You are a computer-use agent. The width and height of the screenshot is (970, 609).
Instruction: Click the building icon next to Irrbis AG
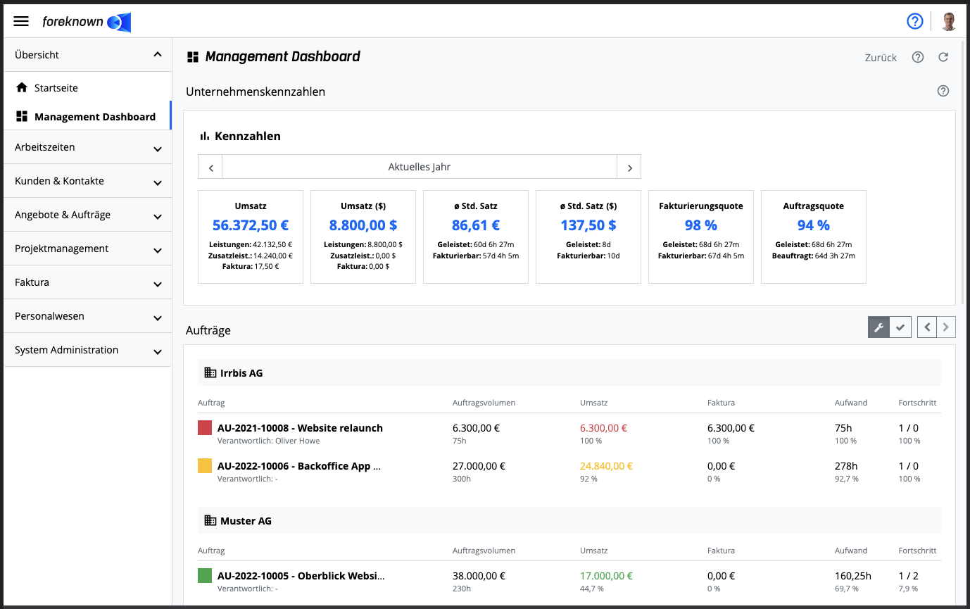pyautogui.click(x=210, y=372)
